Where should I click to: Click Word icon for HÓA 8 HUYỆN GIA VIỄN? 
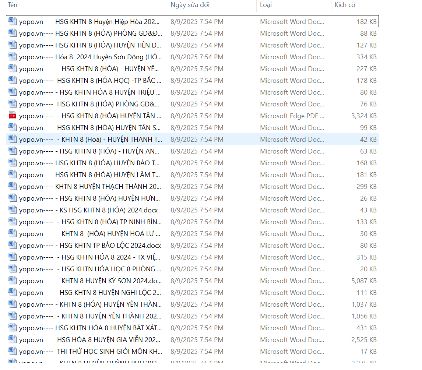[x=13, y=339]
